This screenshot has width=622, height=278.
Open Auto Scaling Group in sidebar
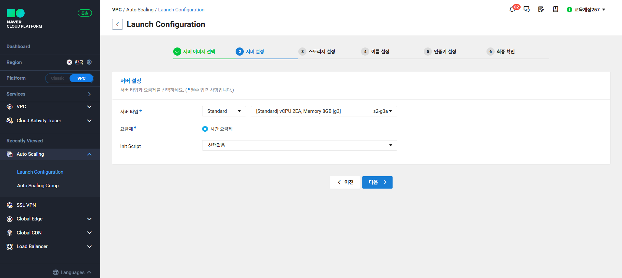point(38,186)
